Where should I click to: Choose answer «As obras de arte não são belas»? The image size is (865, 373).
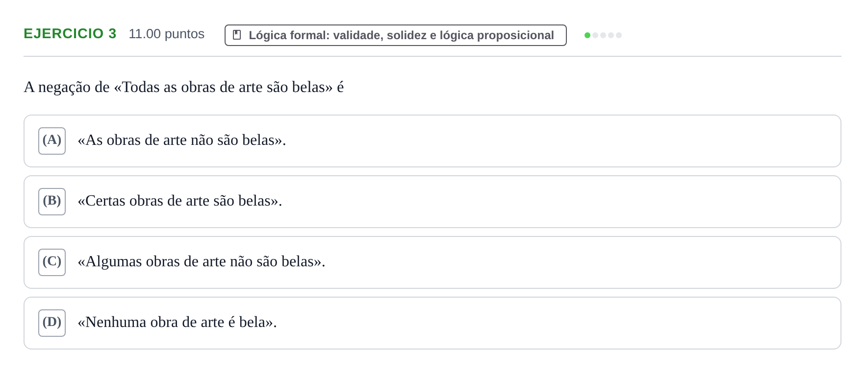point(432,141)
